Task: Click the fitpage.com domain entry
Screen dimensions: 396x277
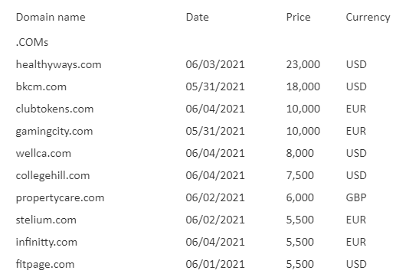Action: coord(45,265)
